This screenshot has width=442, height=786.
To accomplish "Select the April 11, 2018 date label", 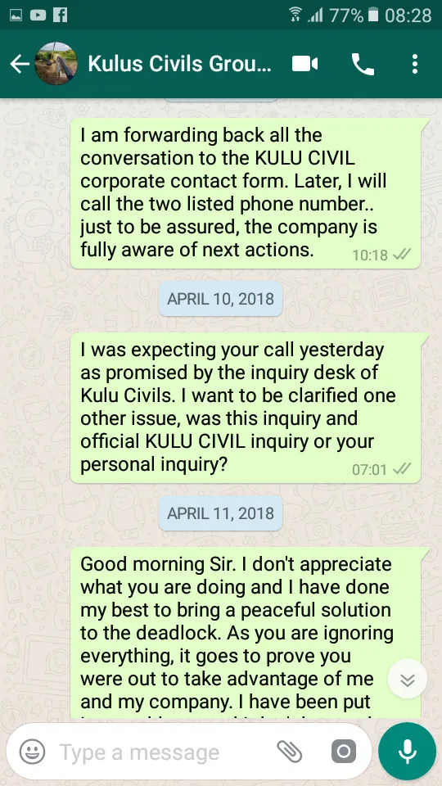I will pyautogui.click(x=220, y=514).
